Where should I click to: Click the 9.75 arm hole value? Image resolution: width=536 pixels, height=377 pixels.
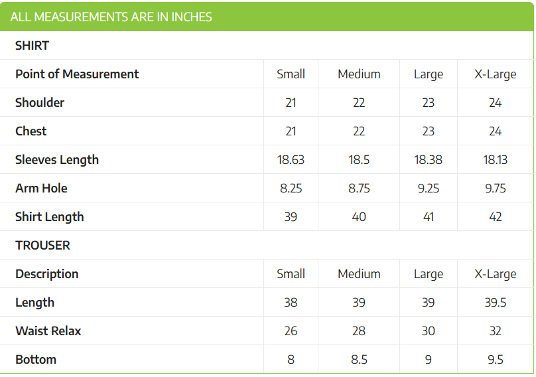click(496, 188)
